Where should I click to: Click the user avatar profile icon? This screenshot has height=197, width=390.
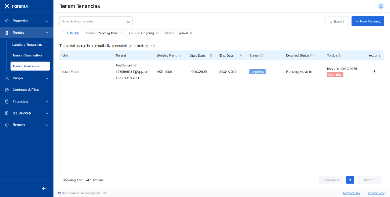(x=380, y=6)
